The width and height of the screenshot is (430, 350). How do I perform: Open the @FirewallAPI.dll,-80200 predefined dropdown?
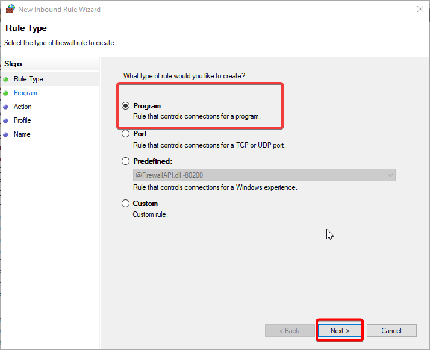(x=264, y=175)
